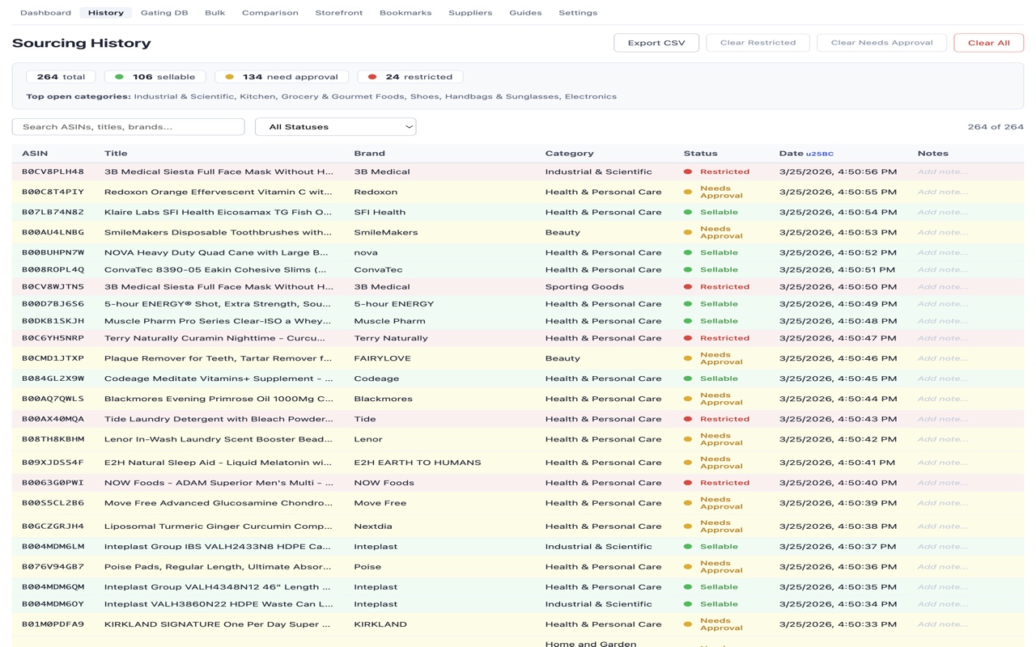
Task: Click the Clear Needs Approval button
Action: tap(881, 43)
